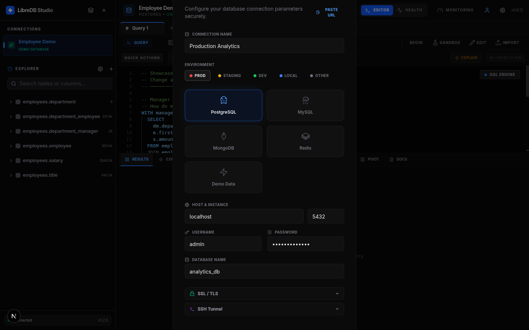The width and height of the screenshot is (529, 330).
Task: Click the Sandbox flask icon
Action: click(435, 43)
